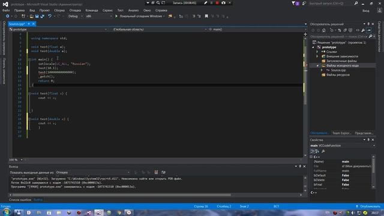Screen dimensions: 384x216
Task: Expand the Source.cpp tree node
Action: (x=322, y=70)
